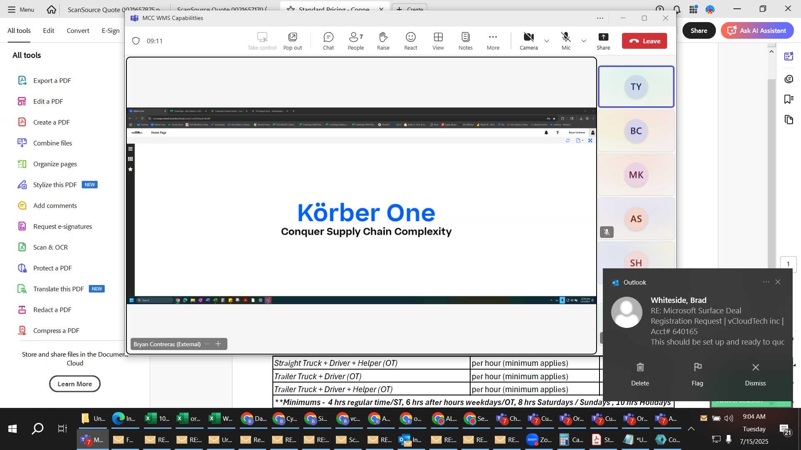Viewport: 801px width, 450px height.
Task: Go to Acrobat Home icon
Action: point(51,9)
